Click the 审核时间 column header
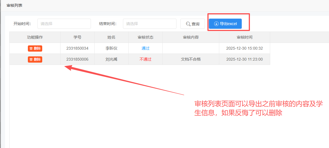The height and width of the screenshot is (148, 329). [x=244, y=37]
